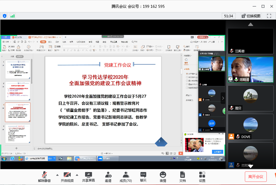This screenshot has width=276, height=185.
Task: Check the green network signal icon
Action: click(x=13, y=16)
